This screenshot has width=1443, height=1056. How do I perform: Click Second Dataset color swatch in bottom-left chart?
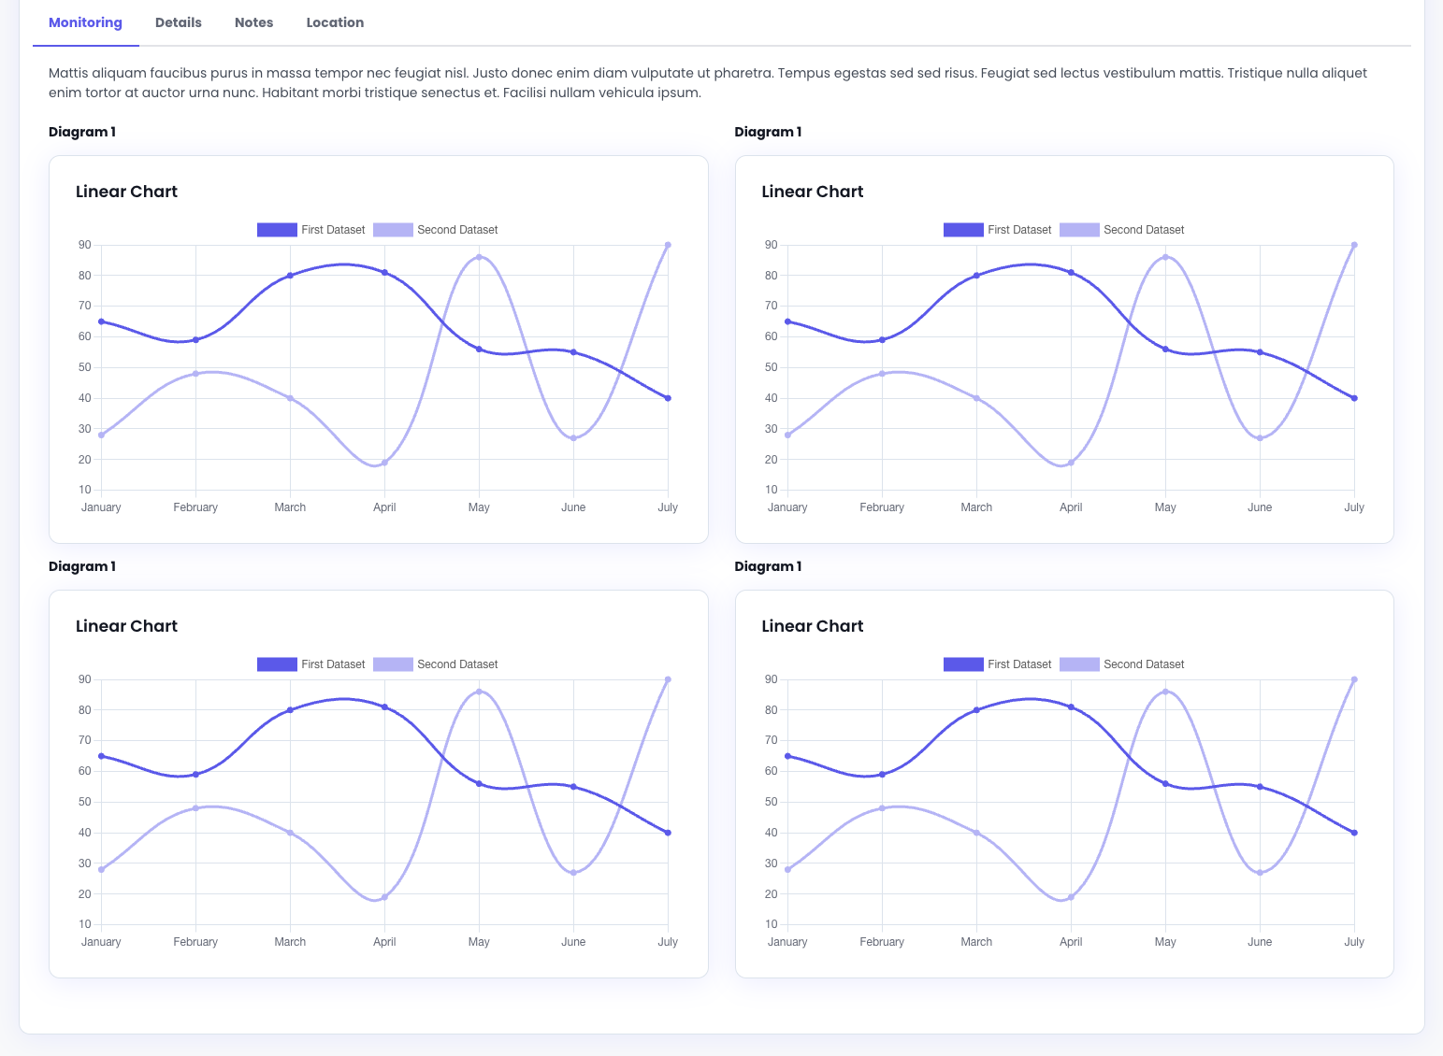pos(393,664)
